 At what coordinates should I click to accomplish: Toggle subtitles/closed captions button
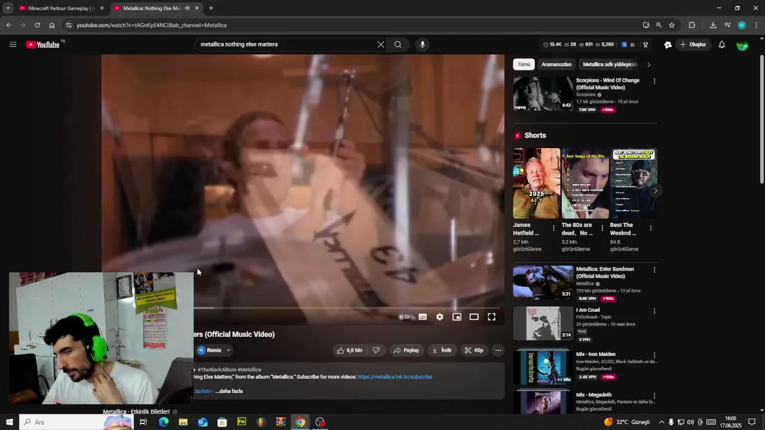pyautogui.click(x=423, y=317)
